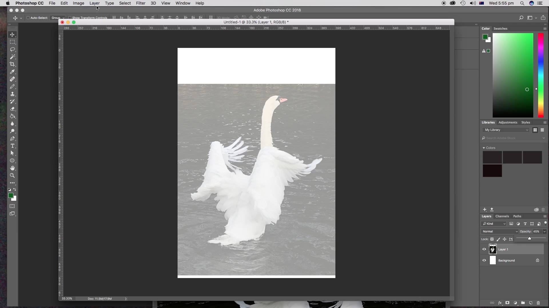This screenshot has width=549, height=308.
Task: Open the My Library dropdown
Action: (x=506, y=130)
